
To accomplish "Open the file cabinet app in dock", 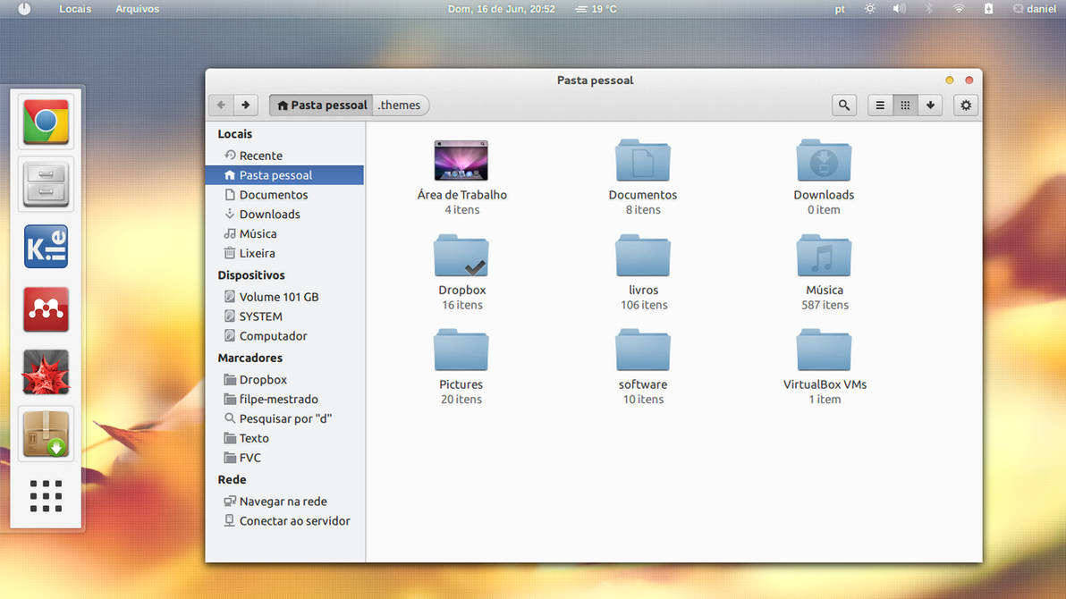I will tap(46, 183).
